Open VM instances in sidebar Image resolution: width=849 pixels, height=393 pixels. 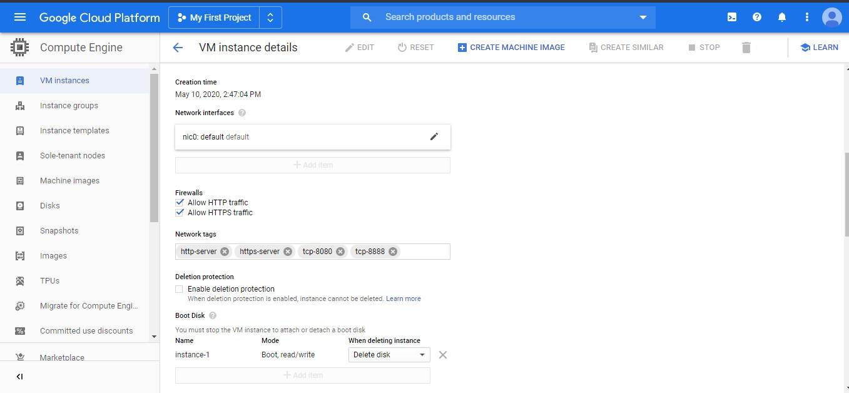tap(75, 81)
